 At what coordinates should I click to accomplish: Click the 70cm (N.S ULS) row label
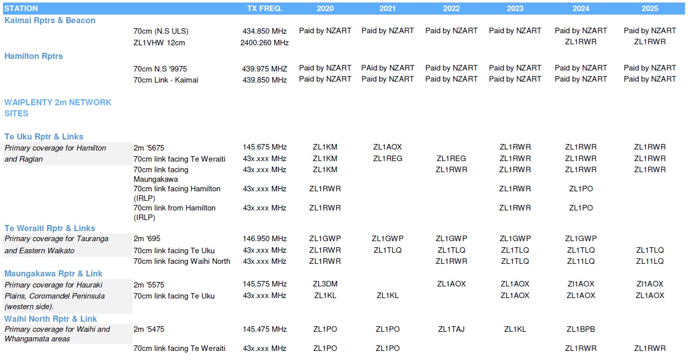(161, 31)
